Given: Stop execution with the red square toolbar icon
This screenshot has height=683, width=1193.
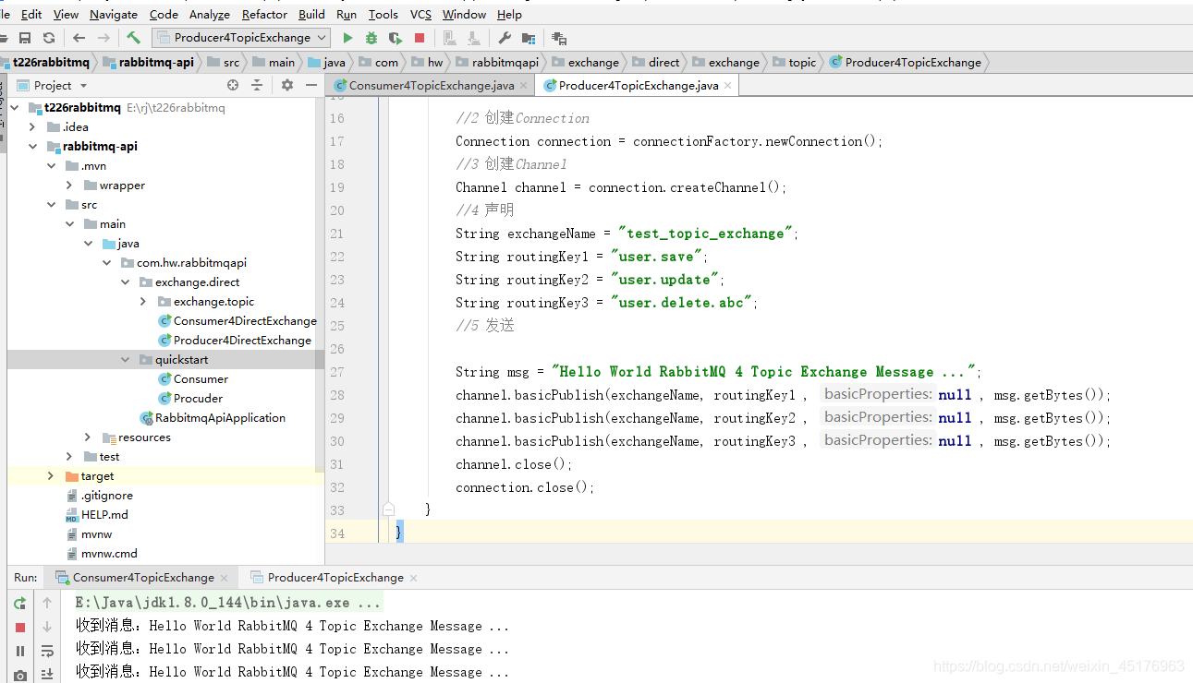Looking at the screenshot, I should click(420, 38).
